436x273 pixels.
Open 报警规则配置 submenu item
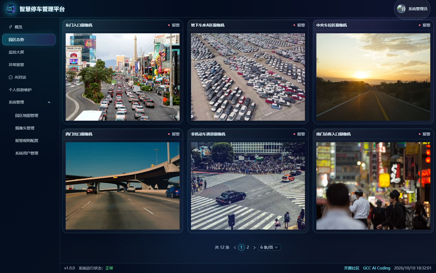point(29,141)
